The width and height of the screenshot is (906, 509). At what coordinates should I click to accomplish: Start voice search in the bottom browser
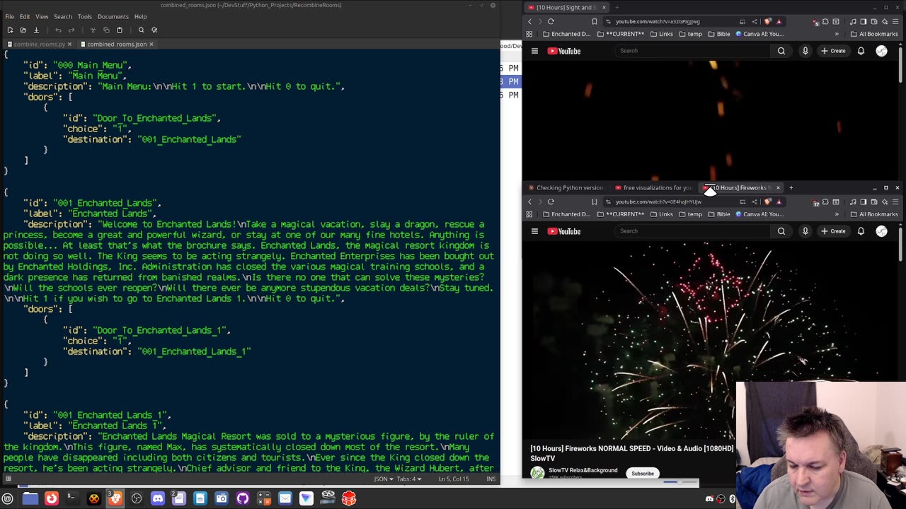pos(805,231)
